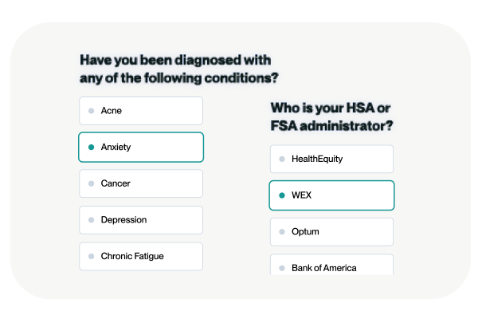The width and height of the screenshot is (478, 319).
Task: Click the Anxiety radio dot
Action: tap(92, 148)
